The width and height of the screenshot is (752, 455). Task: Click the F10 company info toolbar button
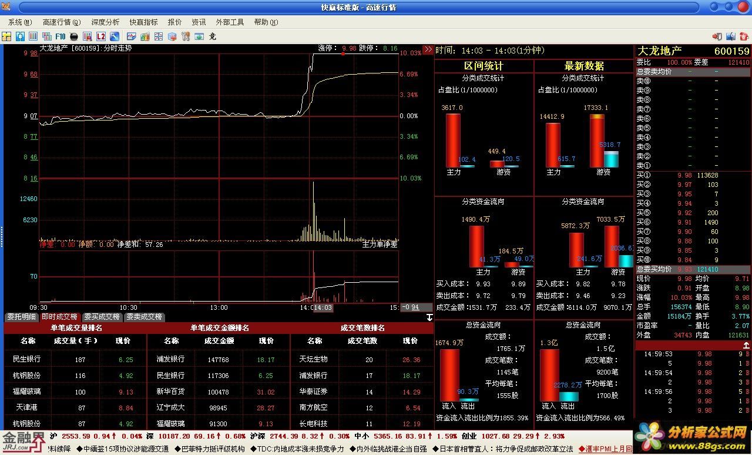point(61,36)
